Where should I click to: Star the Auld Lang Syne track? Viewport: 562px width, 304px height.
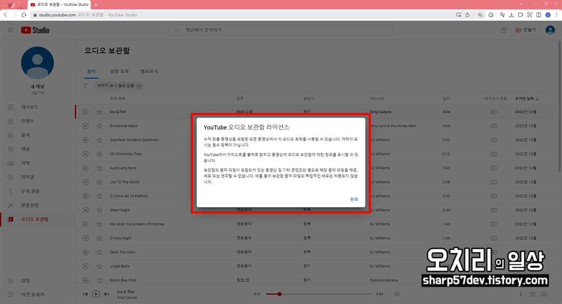[x=99, y=168]
